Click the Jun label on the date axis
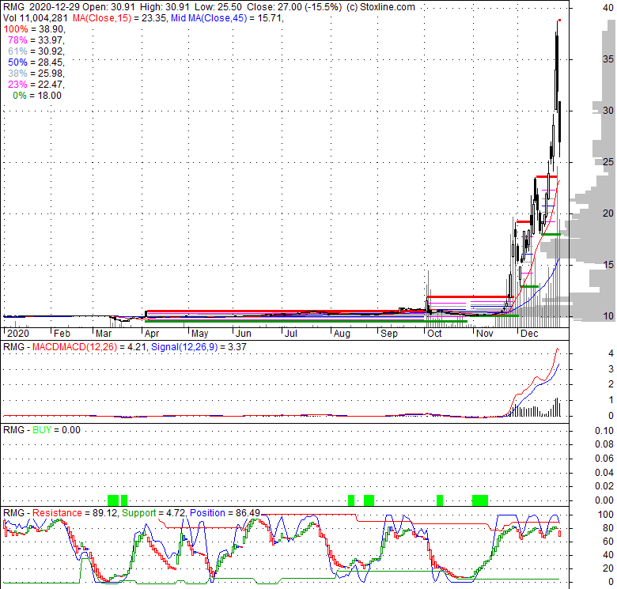This screenshot has height=589, width=617. click(x=243, y=334)
